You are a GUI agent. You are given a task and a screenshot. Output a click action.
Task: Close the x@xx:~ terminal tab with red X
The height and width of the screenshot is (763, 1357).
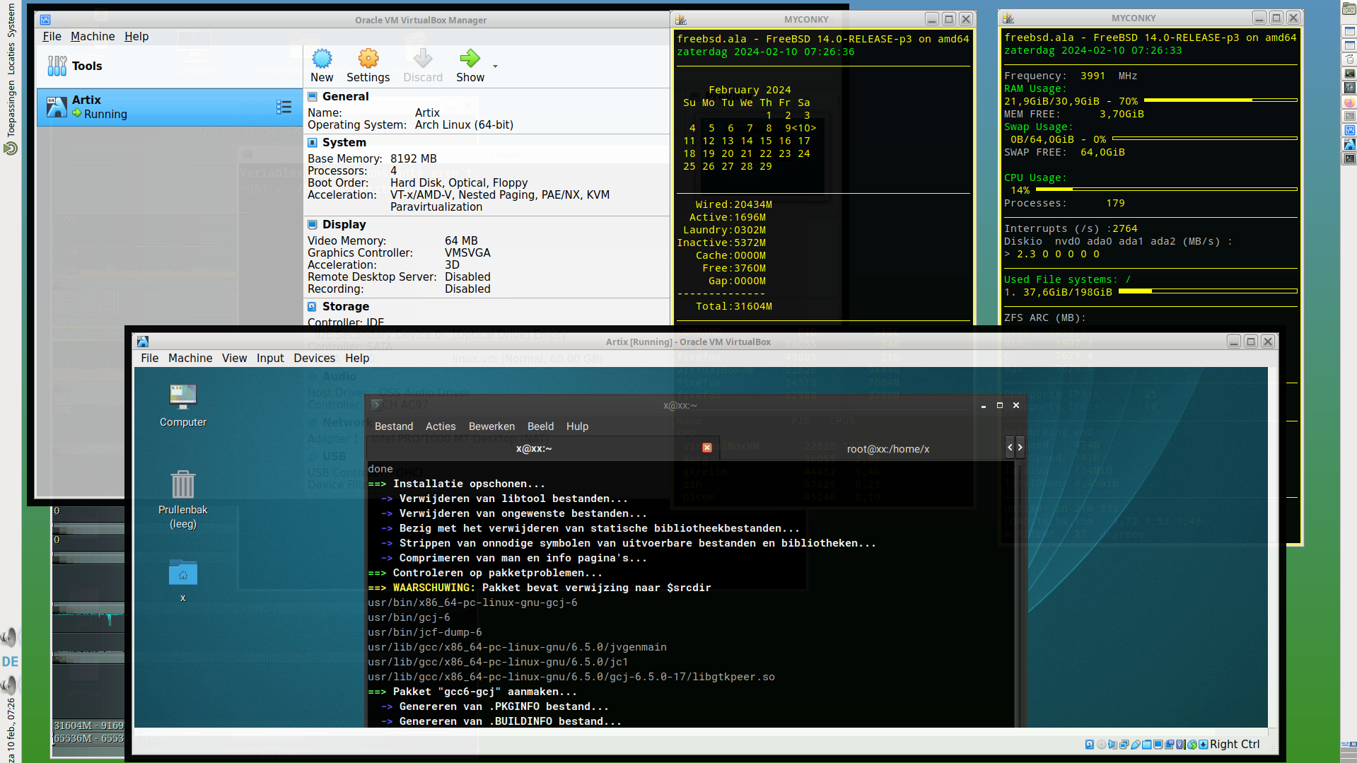coord(706,448)
